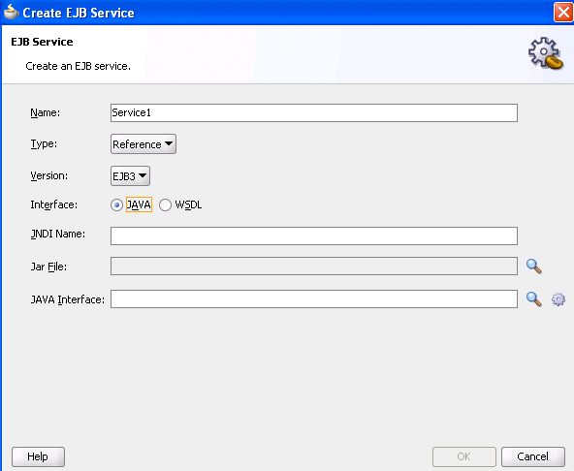Click the dropdown arrow beside Reference

pos(169,143)
